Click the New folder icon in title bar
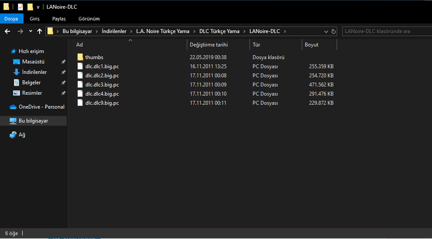This screenshot has width=432, height=239. [x=30, y=7]
